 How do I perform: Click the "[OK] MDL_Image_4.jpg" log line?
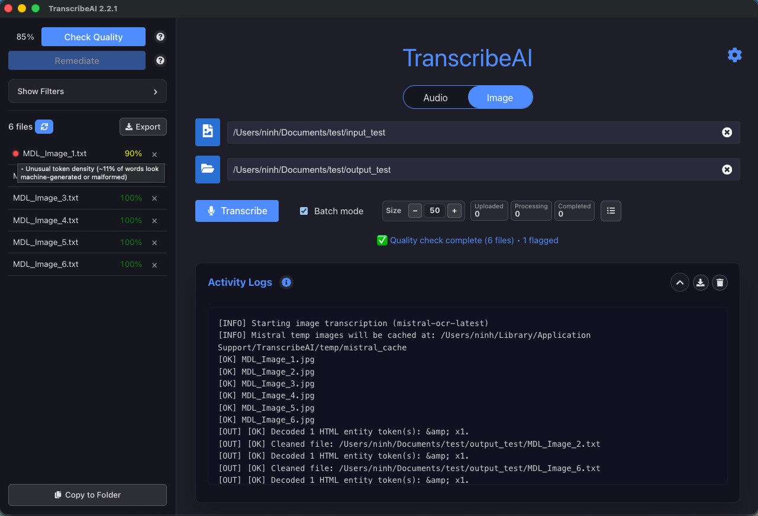(266, 395)
